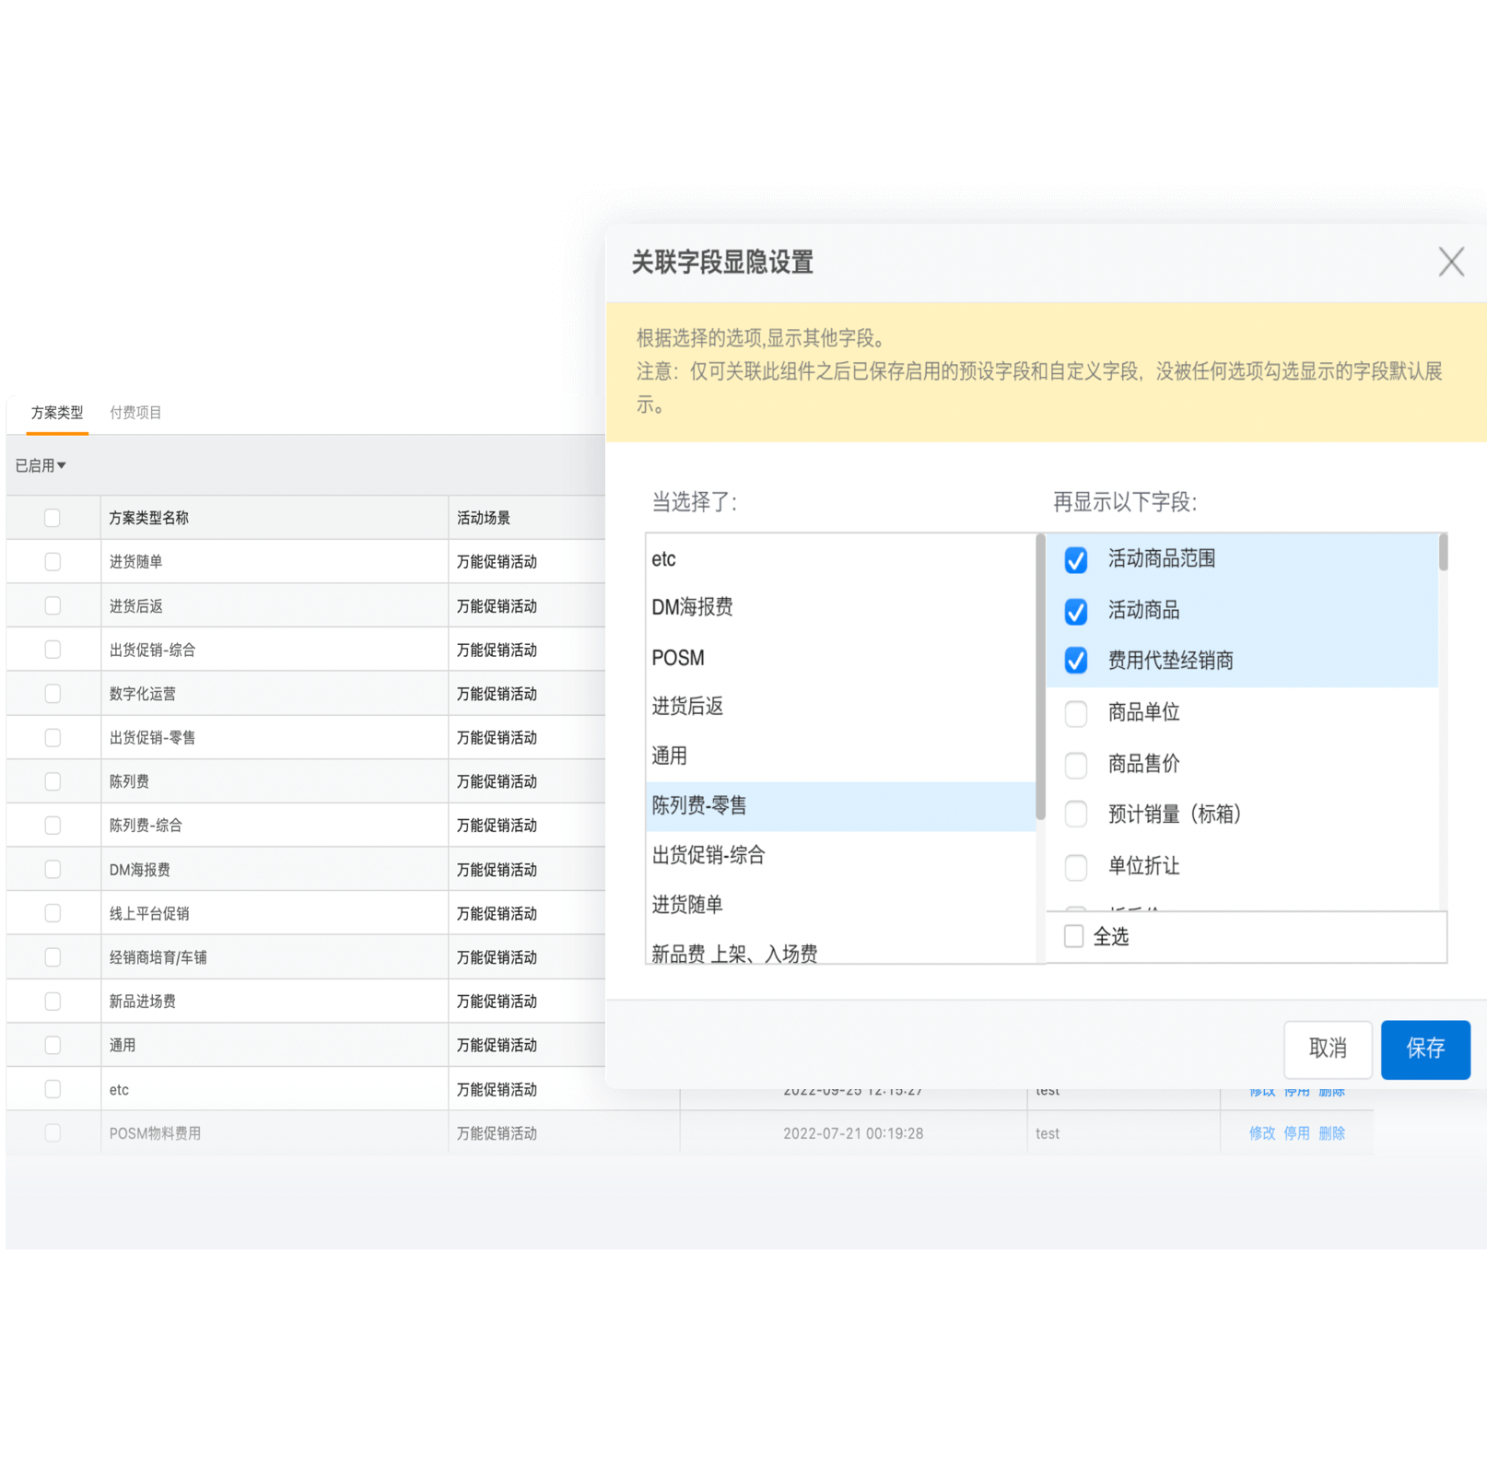
Task: Click 经销商培育/车铺 in the table
Action: (x=158, y=957)
